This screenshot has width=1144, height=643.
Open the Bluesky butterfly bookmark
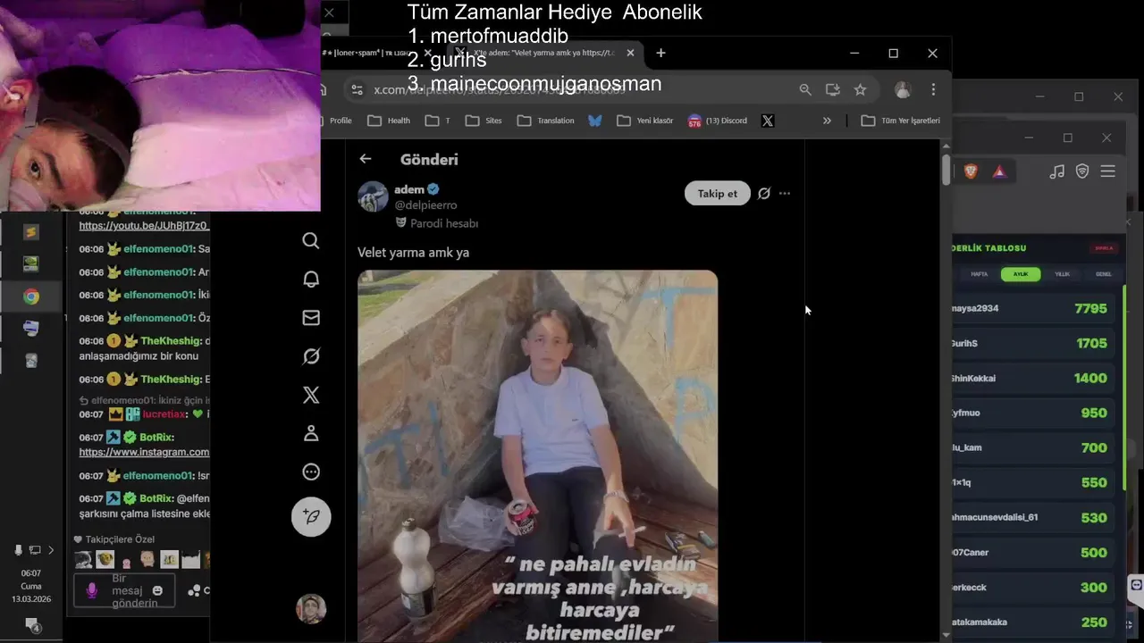tap(595, 121)
